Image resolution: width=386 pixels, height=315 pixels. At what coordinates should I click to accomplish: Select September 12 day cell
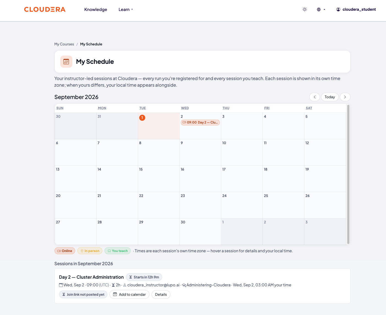325,152
